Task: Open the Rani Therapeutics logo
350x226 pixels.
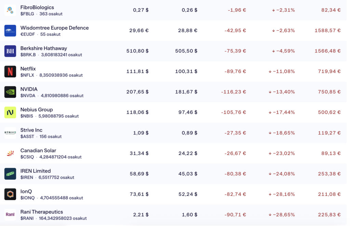Action: 10,215
